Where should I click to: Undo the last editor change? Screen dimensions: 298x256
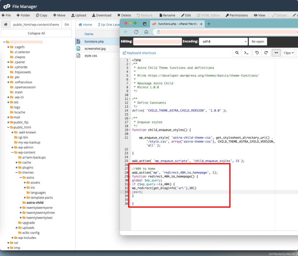[x=257, y=53]
